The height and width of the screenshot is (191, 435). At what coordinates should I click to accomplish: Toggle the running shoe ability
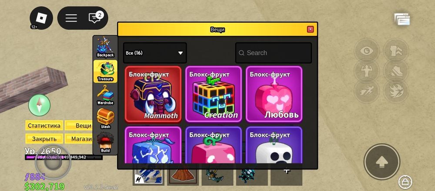pyautogui.click(x=396, y=71)
